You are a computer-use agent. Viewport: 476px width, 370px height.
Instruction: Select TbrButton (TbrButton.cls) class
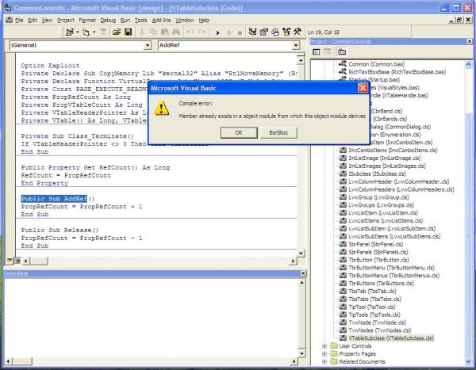378,260
